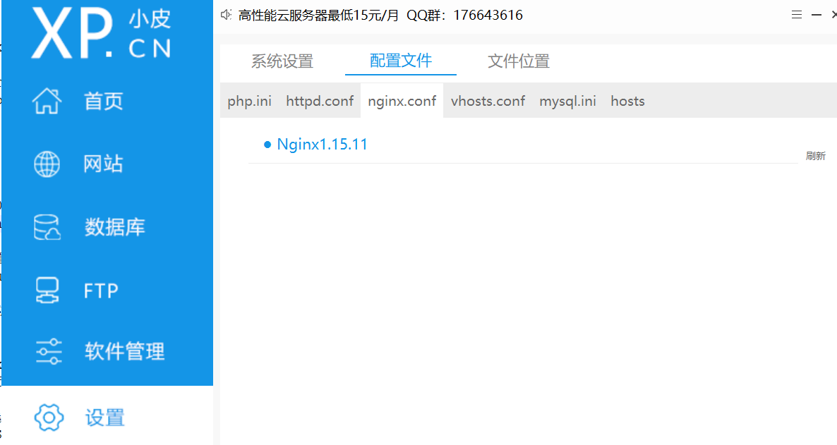
Task: Switch to the 文件位置 tab
Action: click(519, 61)
